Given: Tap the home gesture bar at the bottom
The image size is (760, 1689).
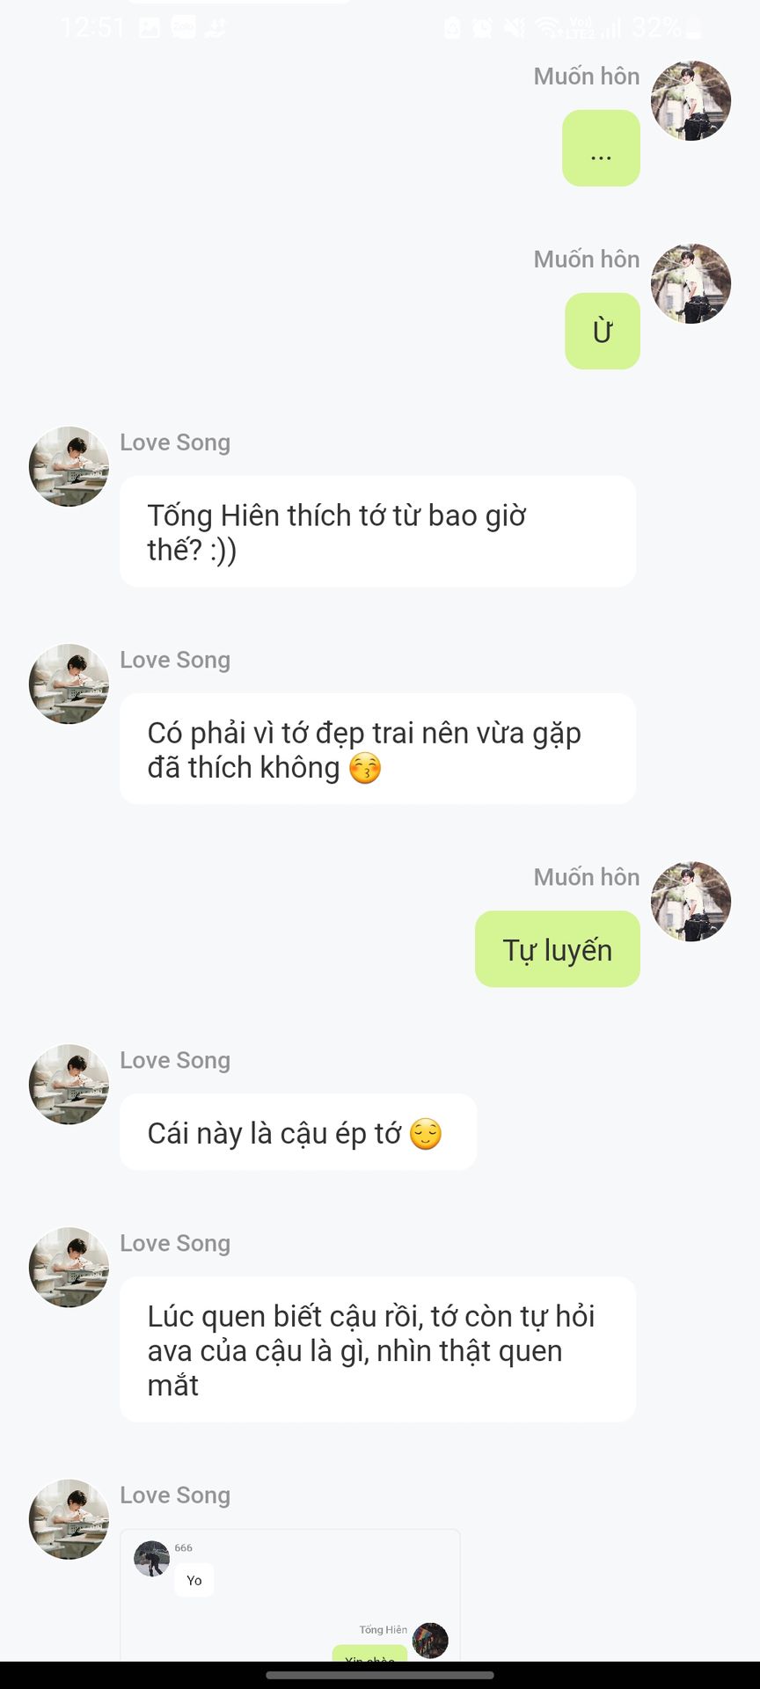Looking at the screenshot, I should pyautogui.click(x=380, y=1675).
